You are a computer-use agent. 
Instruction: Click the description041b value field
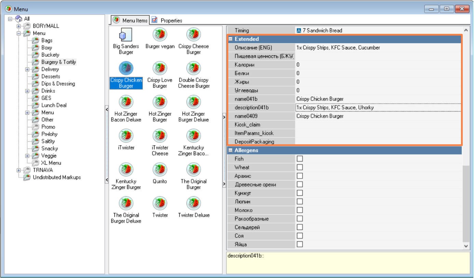click(x=378, y=107)
